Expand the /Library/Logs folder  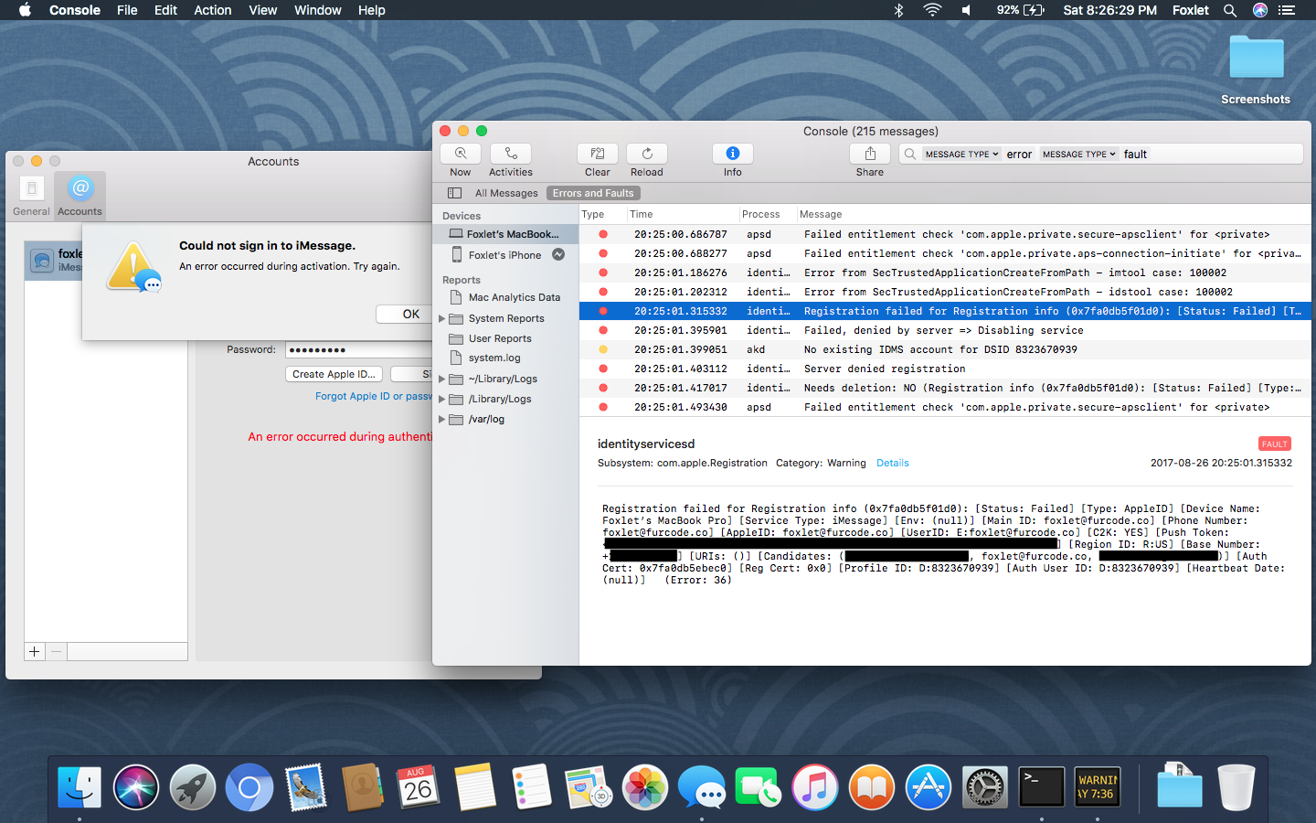tap(442, 399)
